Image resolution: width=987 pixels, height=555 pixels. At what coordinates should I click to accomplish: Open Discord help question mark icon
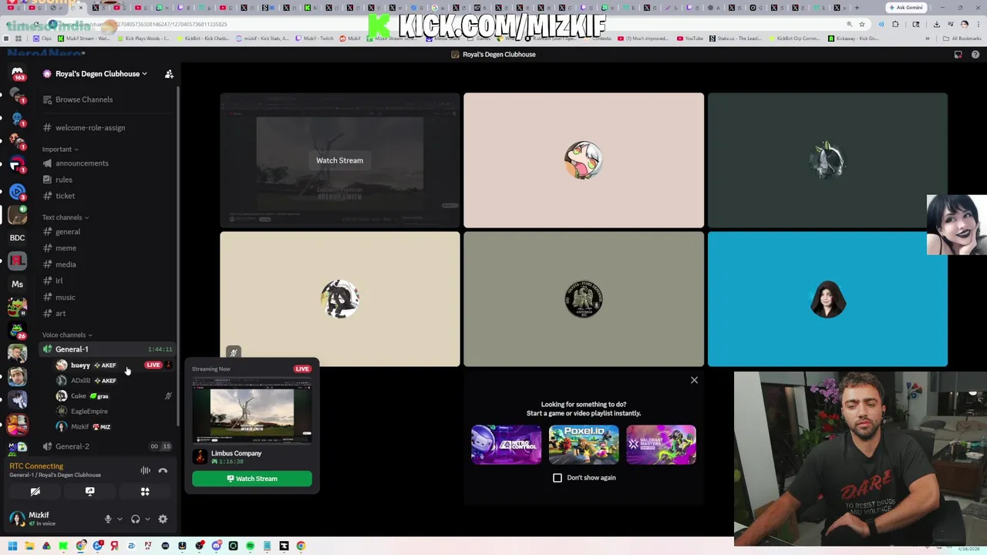tap(975, 55)
